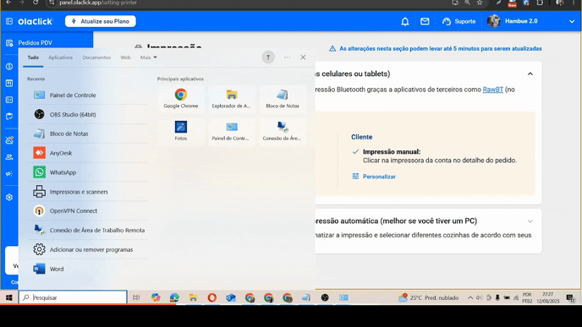Launch AnyDesk from the recent list
582x327 pixels.
click(88, 153)
